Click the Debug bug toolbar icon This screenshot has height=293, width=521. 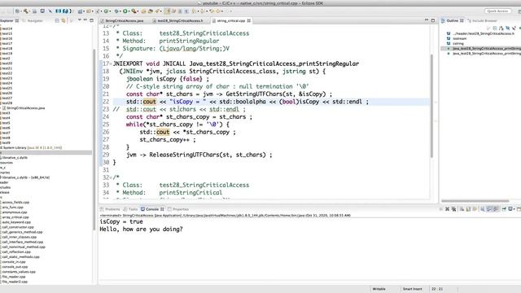pyautogui.click(x=116, y=11)
